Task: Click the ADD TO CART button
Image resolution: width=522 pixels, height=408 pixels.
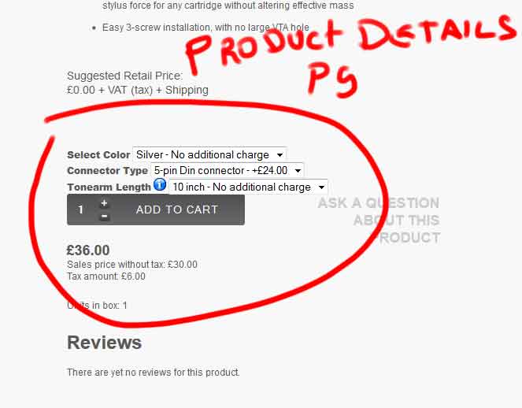Action: pyautogui.click(x=177, y=210)
